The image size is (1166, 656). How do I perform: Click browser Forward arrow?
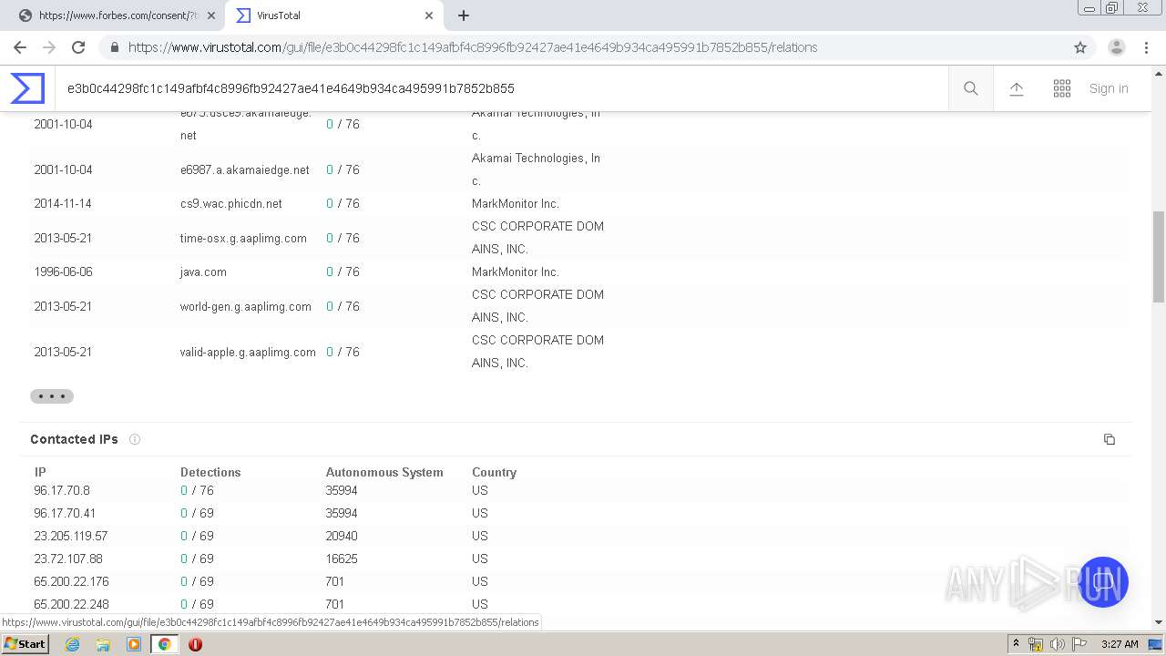coord(49,47)
